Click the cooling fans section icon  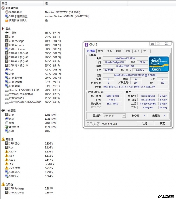pyautogui.click(x=3, y=110)
